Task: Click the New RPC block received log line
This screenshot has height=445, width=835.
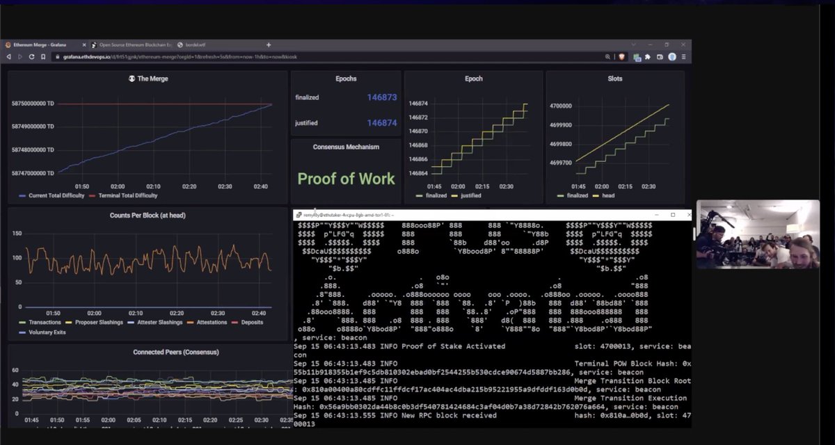Action: (x=493, y=419)
